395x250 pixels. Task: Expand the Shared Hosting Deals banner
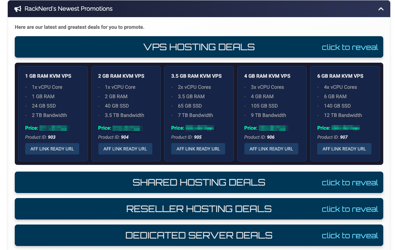pos(199,182)
